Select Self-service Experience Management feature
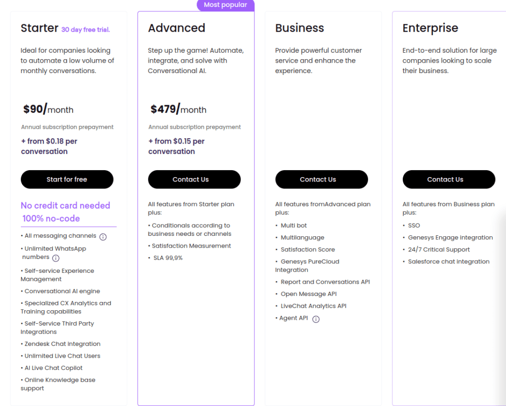This screenshot has width=506, height=406. [x=57, y=275]
